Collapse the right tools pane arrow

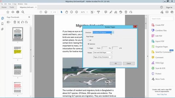[148, 56]
